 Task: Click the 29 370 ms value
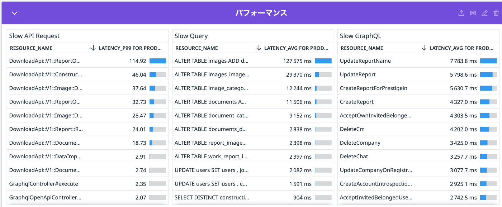click(299, 74)
